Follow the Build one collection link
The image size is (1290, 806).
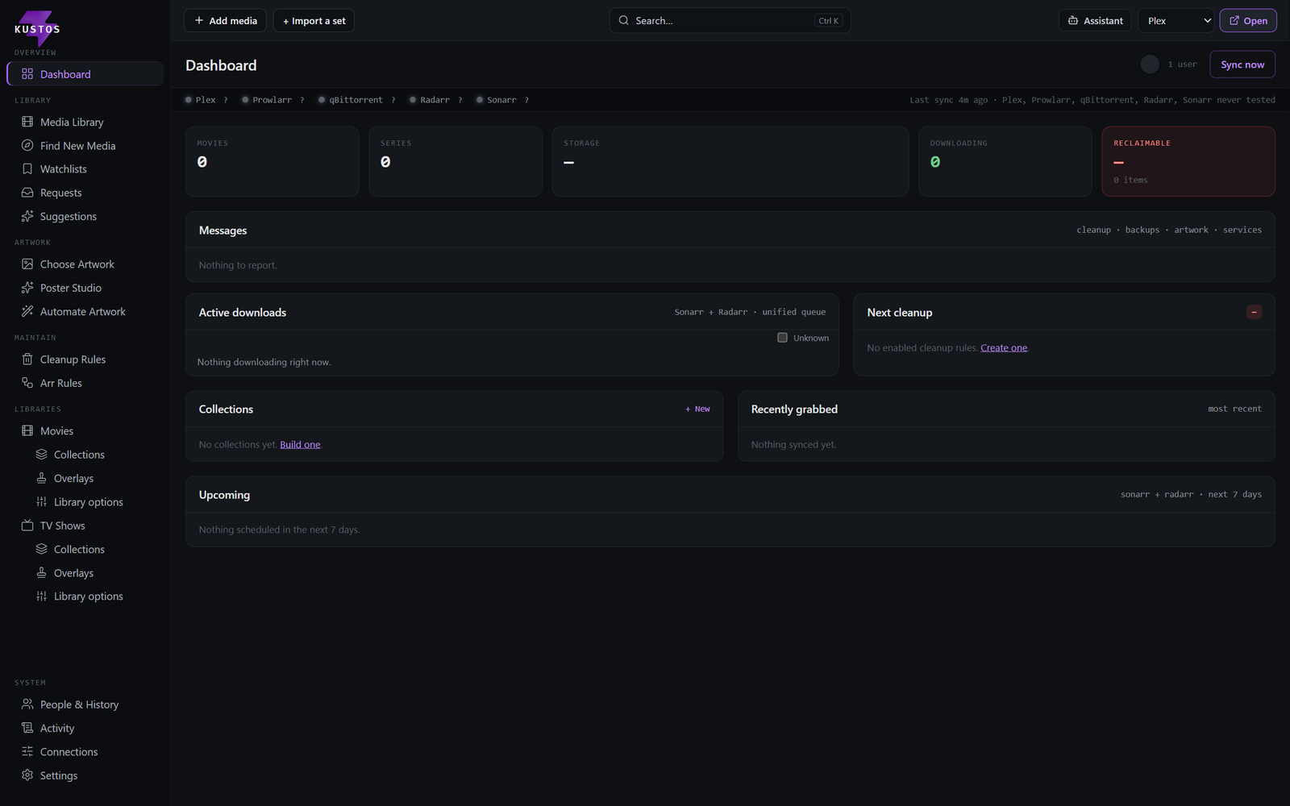click(x=300, y=445)
